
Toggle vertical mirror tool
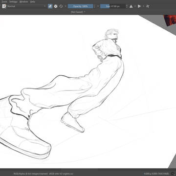click(139, 6)
